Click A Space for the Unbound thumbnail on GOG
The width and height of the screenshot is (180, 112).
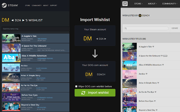129,56
